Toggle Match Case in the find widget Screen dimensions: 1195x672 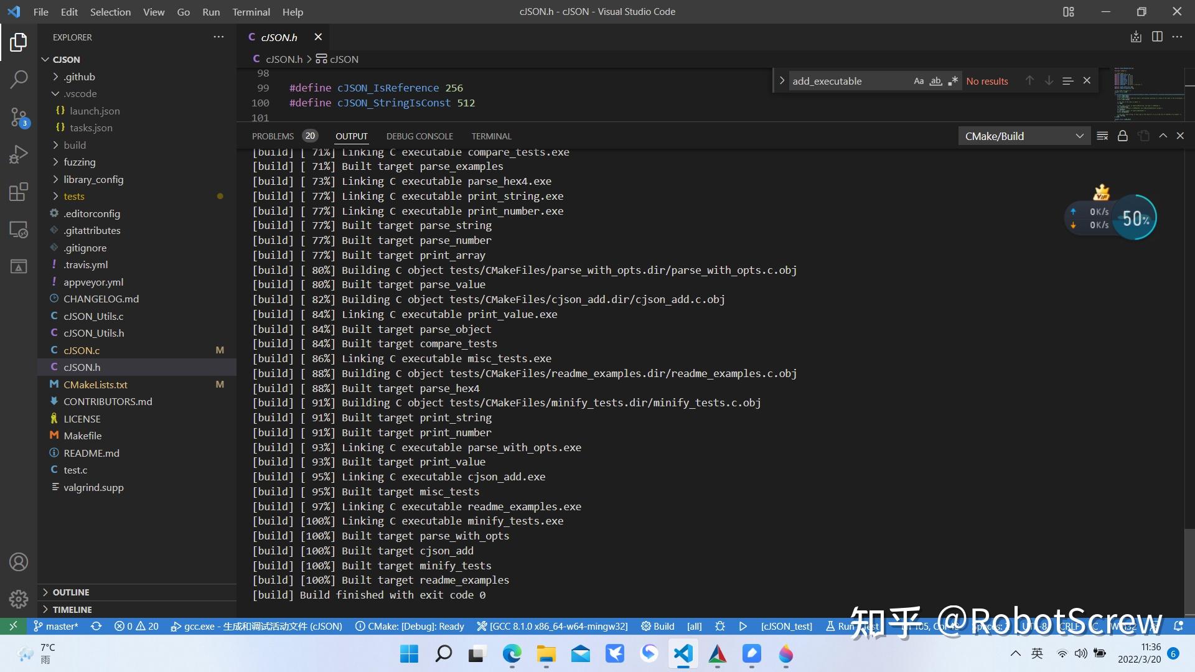[919, 81]
